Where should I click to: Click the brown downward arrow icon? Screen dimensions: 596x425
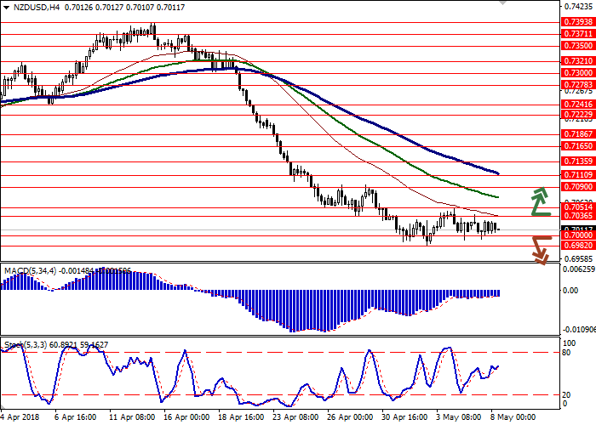540,250
